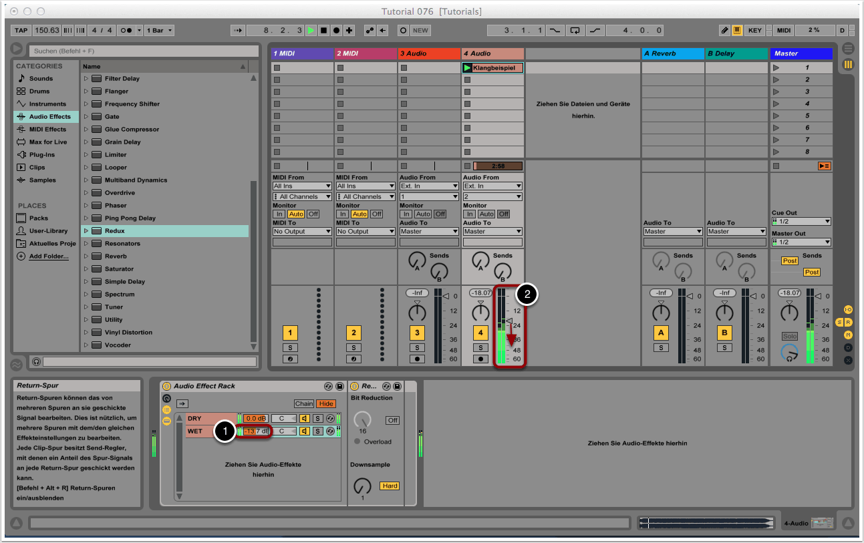Click the Audio Effect Rack save preset icon

click(339, 386)
